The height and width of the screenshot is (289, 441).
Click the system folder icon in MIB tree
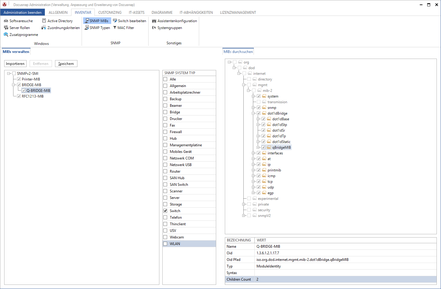tap(264, 96)
